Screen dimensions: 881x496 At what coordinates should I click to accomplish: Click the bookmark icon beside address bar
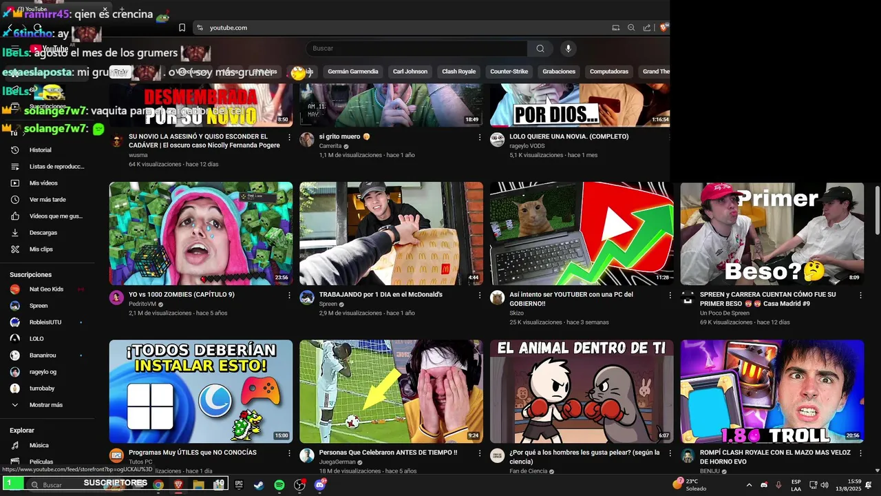click(182, 28)
